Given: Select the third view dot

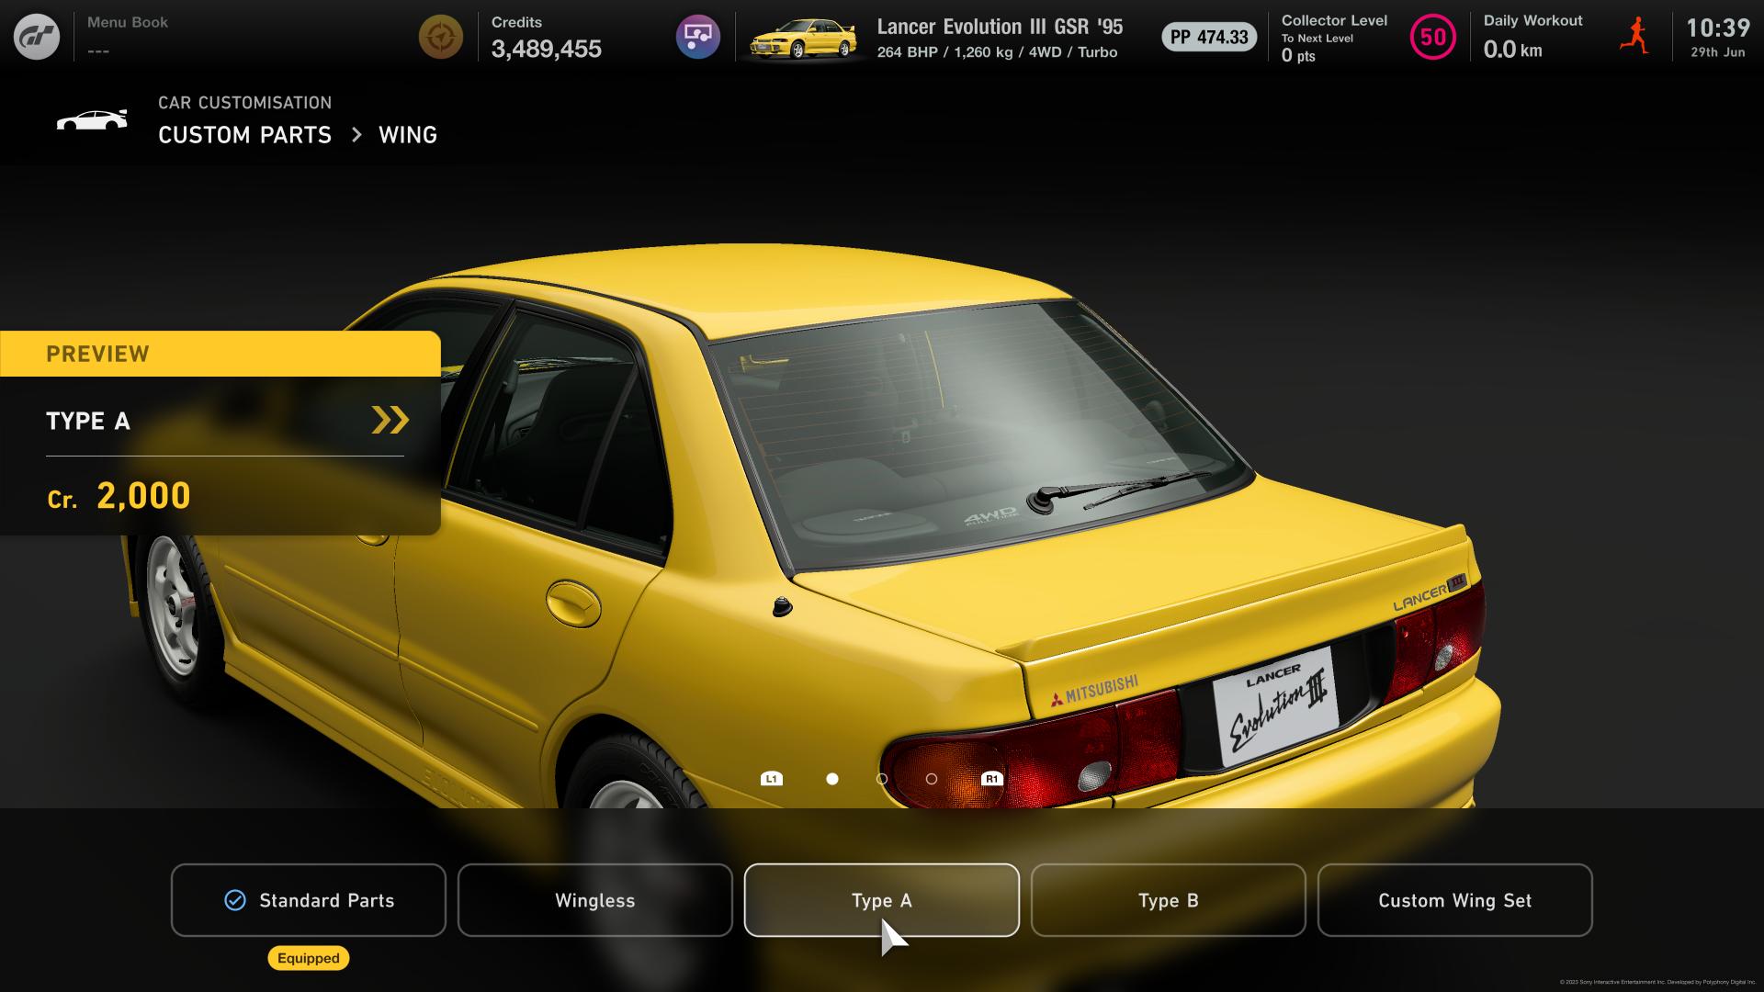Looking at the screenshot, I should tap(932, 779).
